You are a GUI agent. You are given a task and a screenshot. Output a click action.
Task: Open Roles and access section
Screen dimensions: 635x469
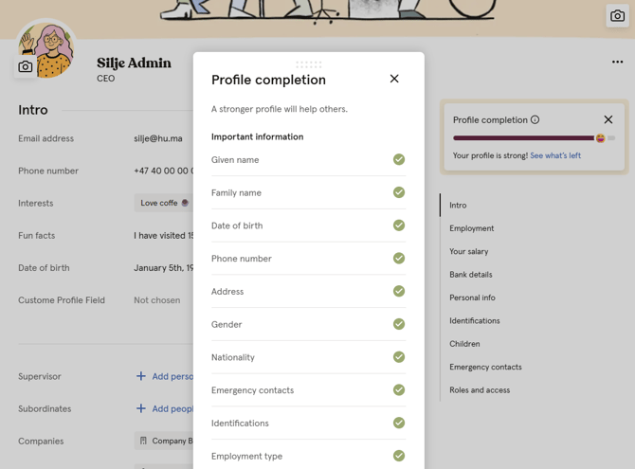pos(479,389)
